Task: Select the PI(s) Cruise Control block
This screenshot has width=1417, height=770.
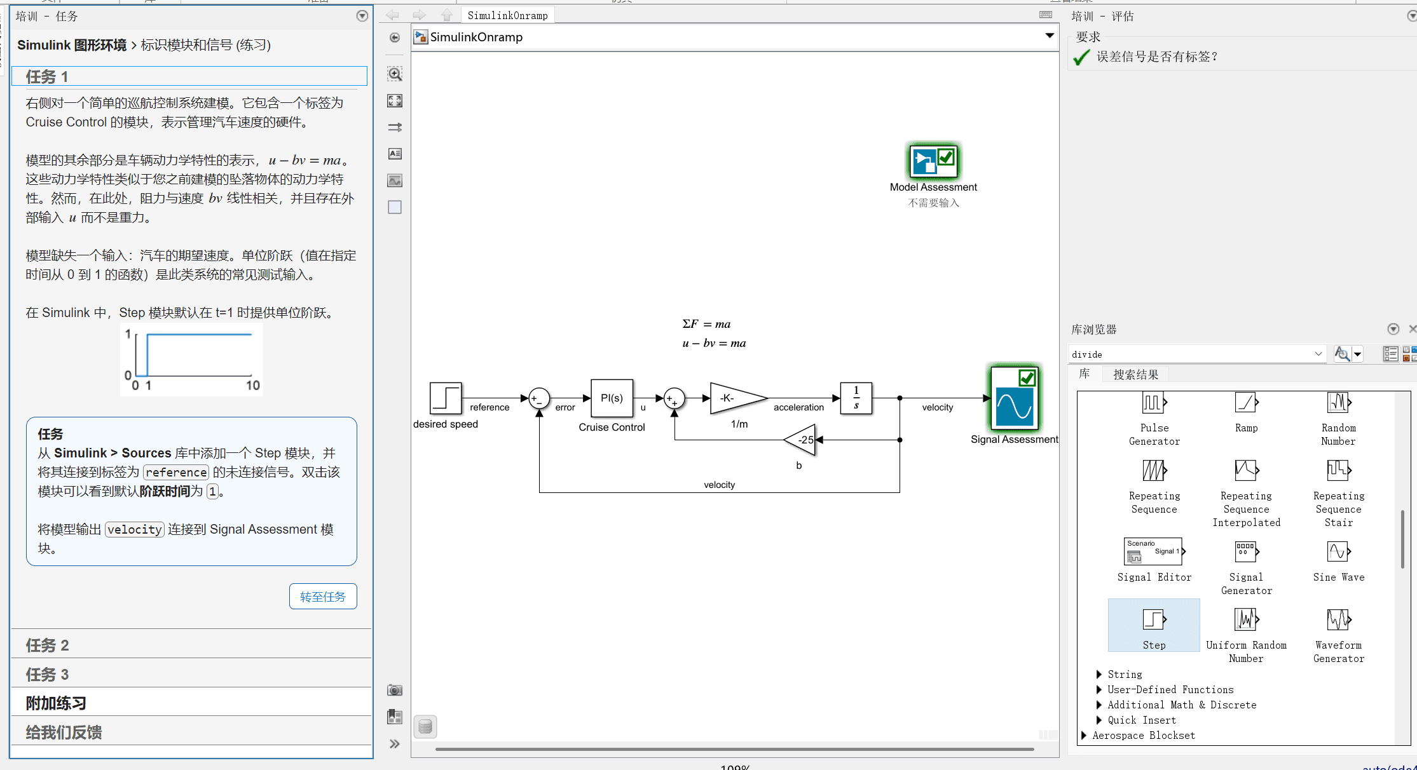Action: coord(612,398)
